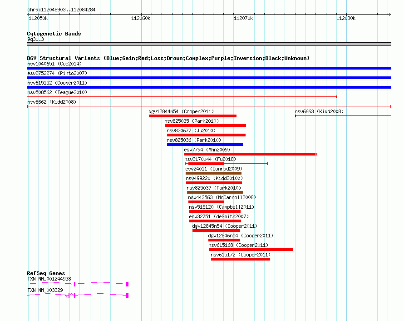The image size is (404, 321).
Task: Click the 112060k ruler label
Action: [141, 18]
